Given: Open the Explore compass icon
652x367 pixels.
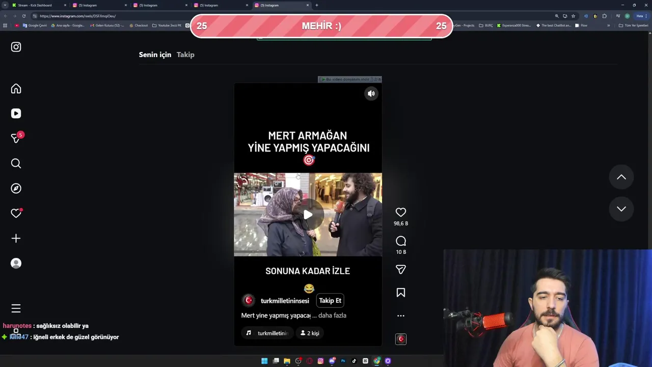Looking at the screenshot, I should (16, 188).
